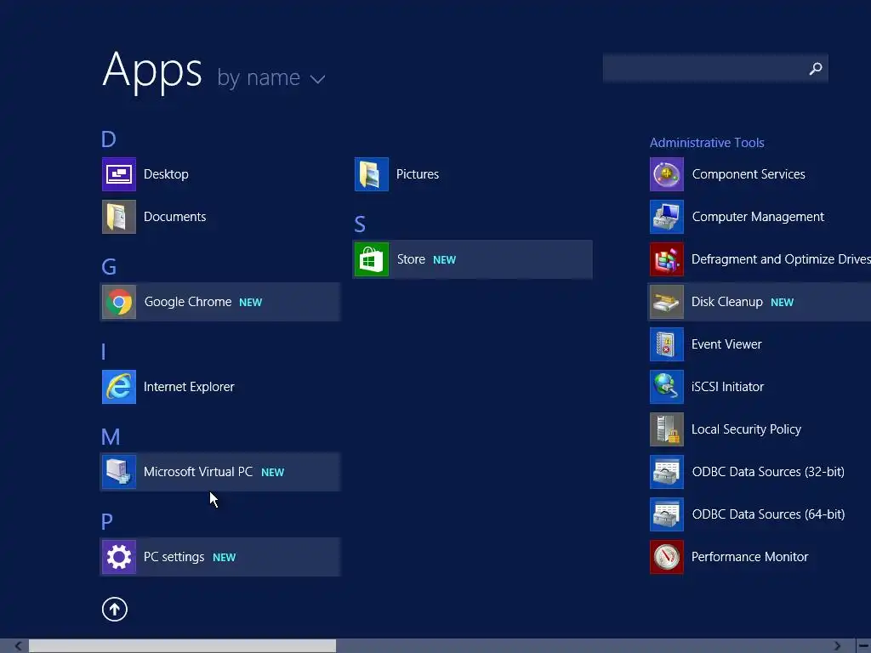Click the 'Component Services' label text
The image size is (871, 653).
(x=749, y=174)
